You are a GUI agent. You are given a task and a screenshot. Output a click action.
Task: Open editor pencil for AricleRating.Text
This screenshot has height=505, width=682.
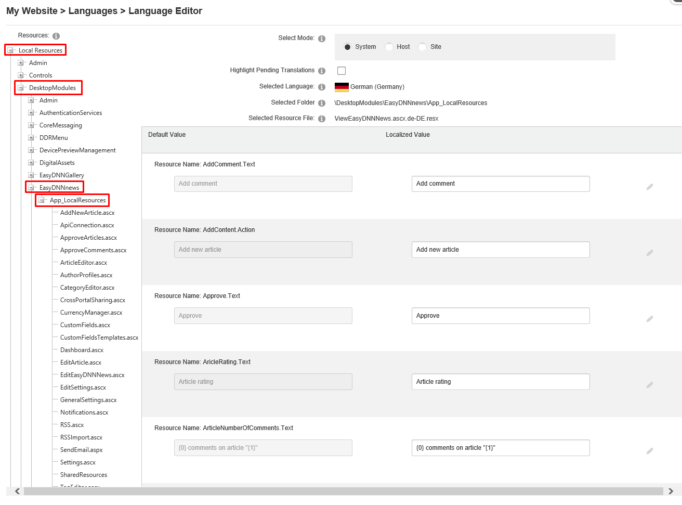[x=650, y=385]
